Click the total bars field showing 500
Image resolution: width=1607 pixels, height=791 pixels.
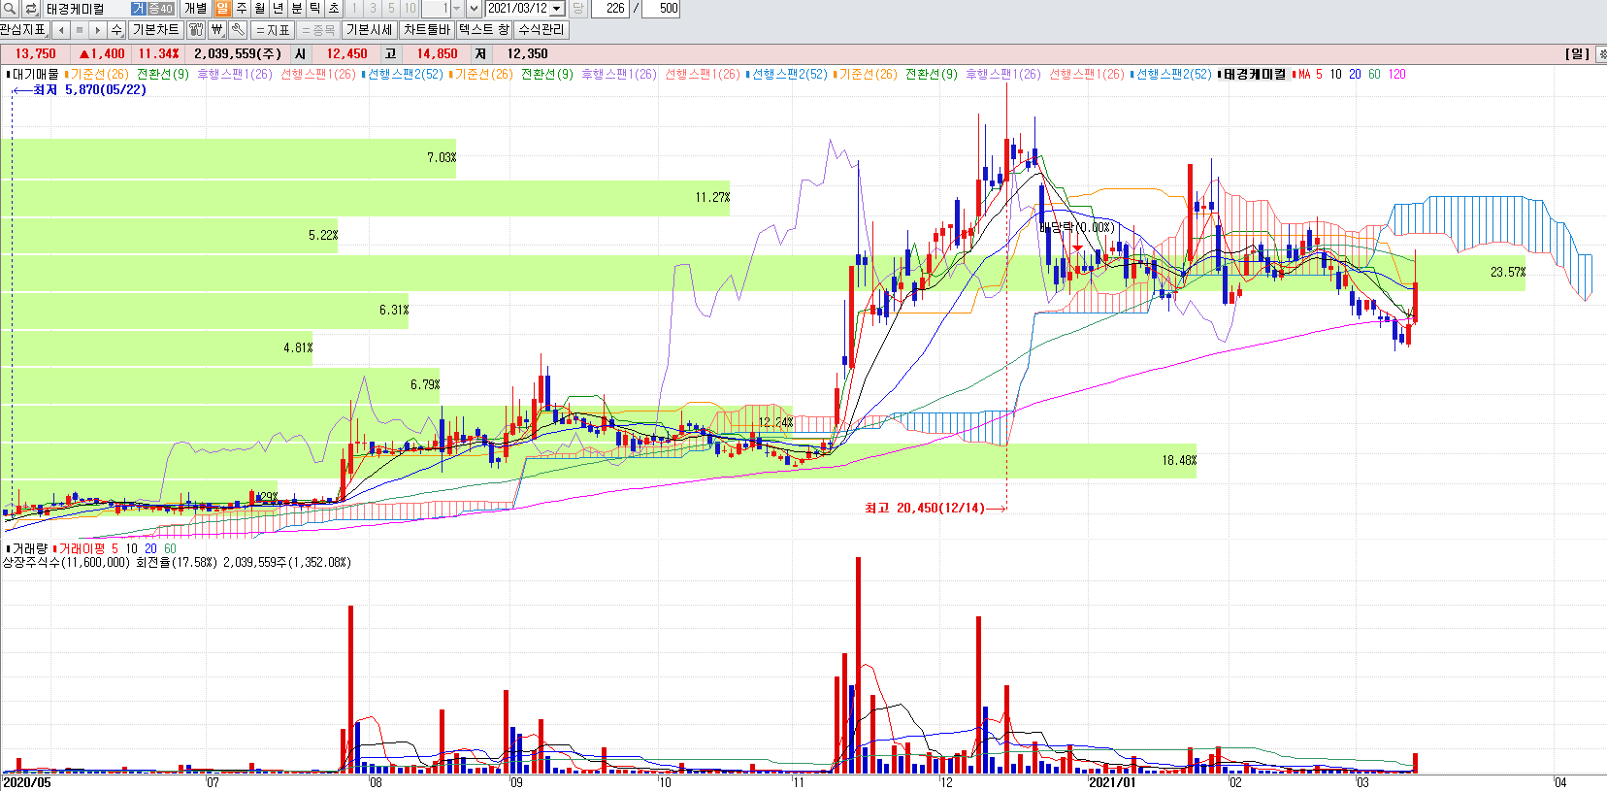click(661, 8)
